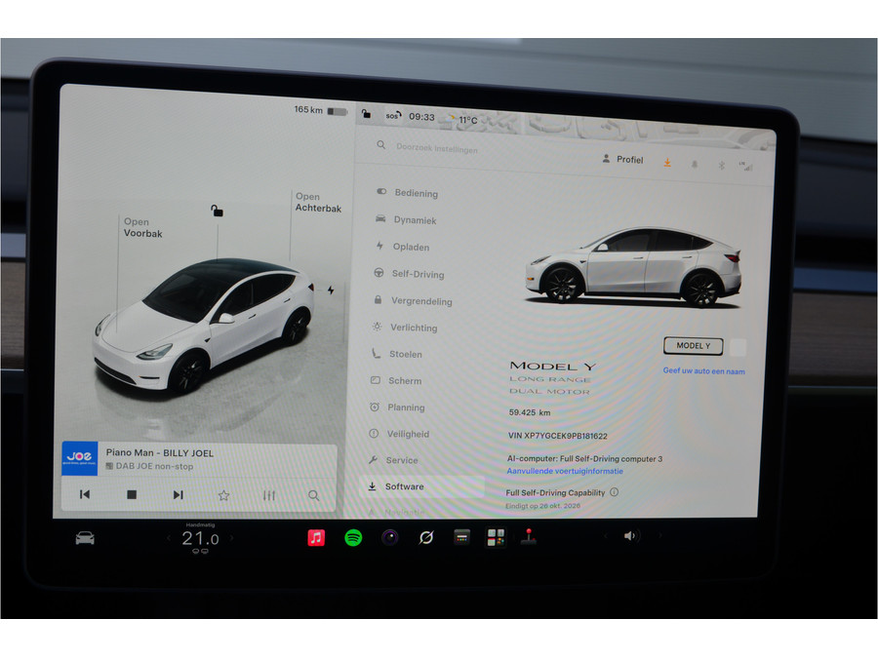Tap the 09:33 clock display
The width and height of the screenshot is (878, 658).
pyautogui.click(x=421, y=117)
